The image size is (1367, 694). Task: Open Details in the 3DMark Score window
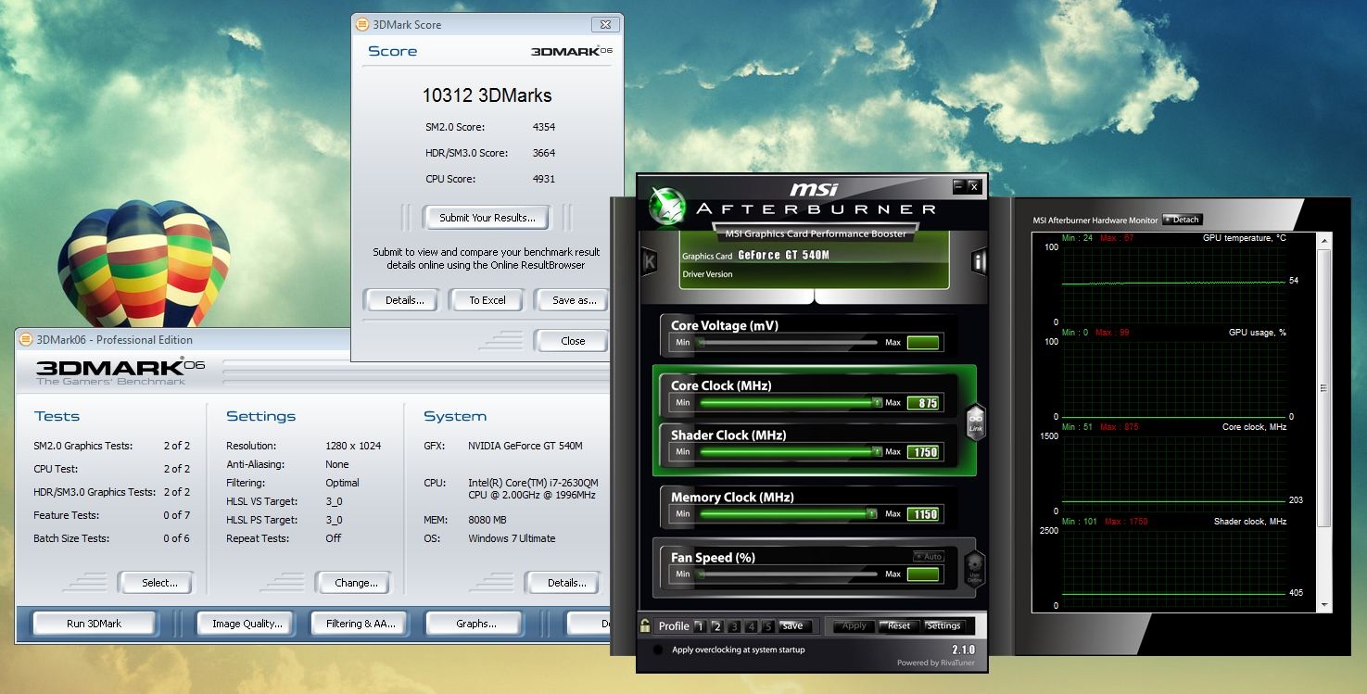[x=404, y=300]
